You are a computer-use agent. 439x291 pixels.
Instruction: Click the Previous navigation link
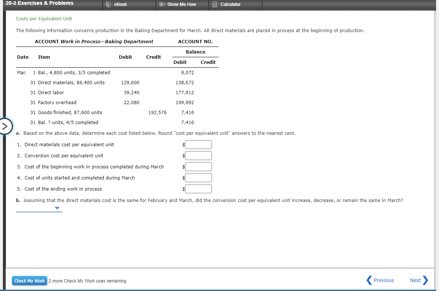coord(384,280)
